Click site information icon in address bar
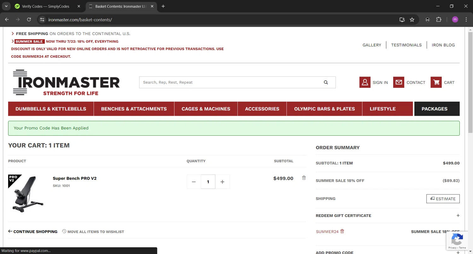Image resolution: width=473 pixels, height=254 pixels. [x=42, y=20]
